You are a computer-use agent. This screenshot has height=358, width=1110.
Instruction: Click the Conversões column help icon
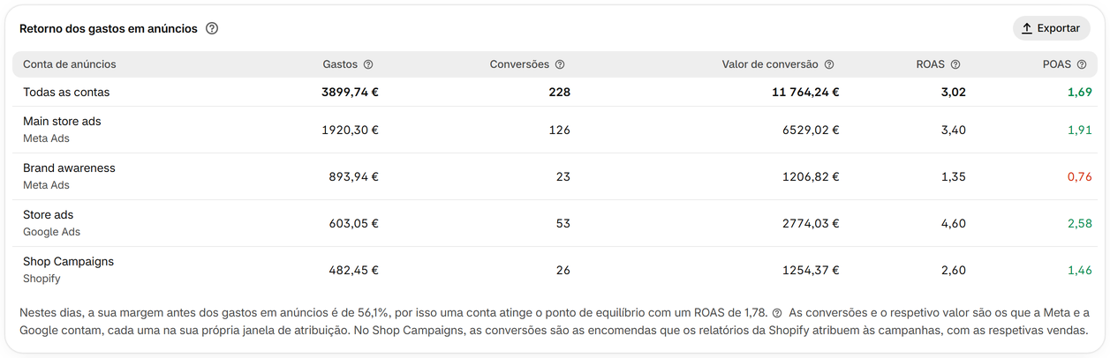click(x=560, y=64)
